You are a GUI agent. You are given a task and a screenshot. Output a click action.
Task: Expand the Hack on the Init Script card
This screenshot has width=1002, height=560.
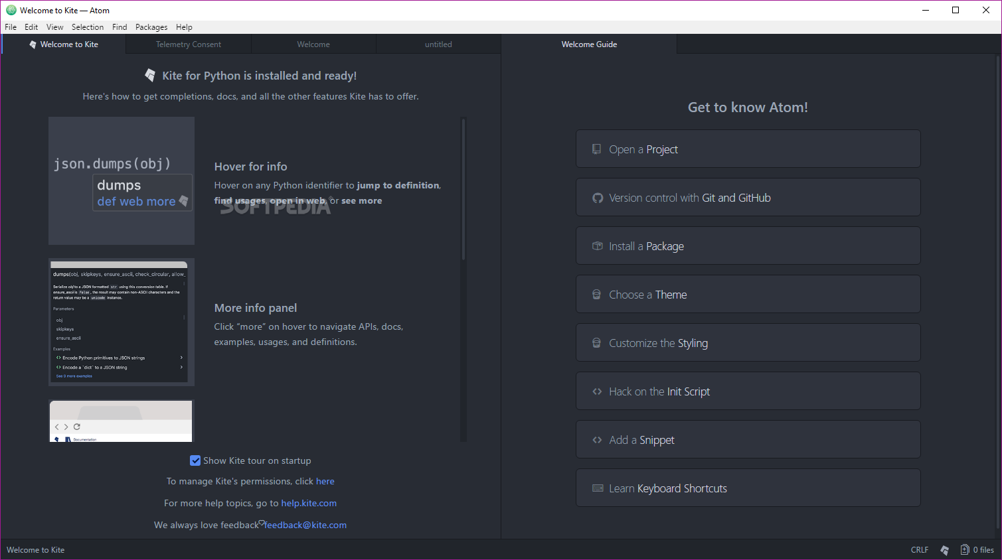click(748, 391)
